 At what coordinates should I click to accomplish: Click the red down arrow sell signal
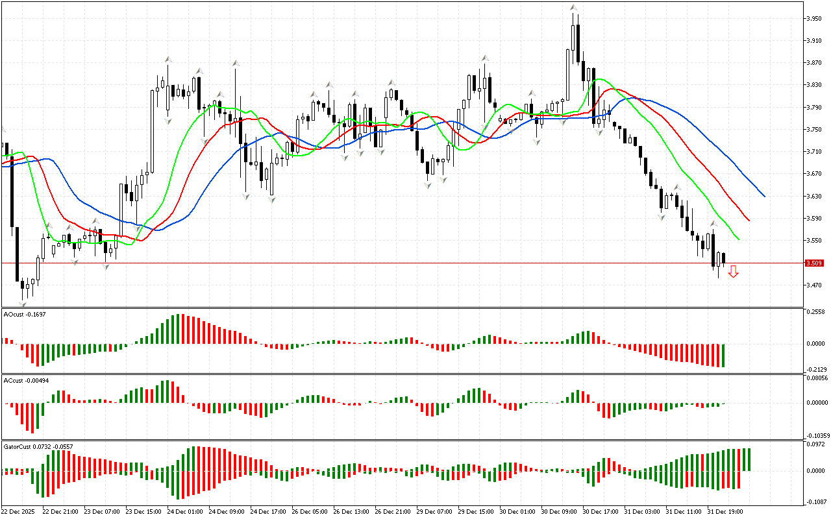click(x=733, y=272)
